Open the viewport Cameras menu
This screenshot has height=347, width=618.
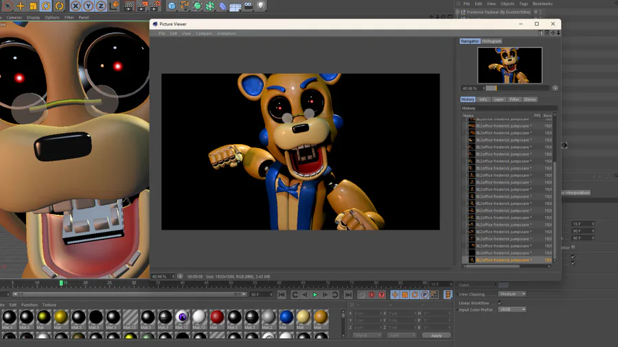14,18
